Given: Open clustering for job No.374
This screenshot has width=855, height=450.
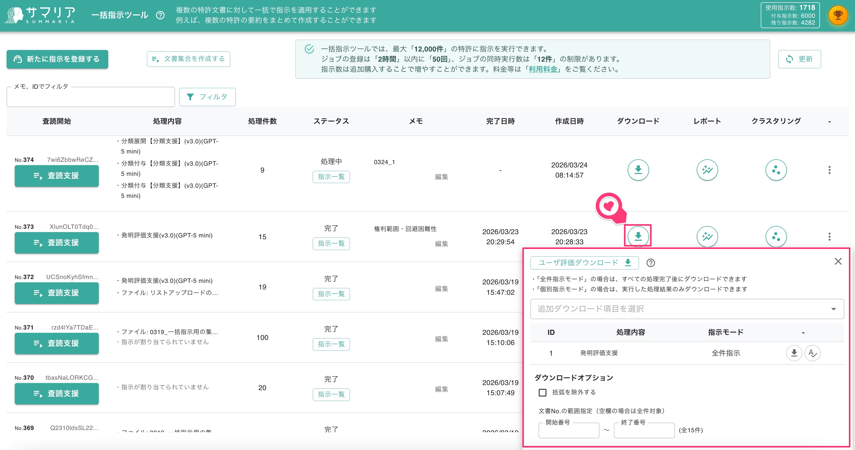Looking at the screenshot, I should tap(776, 170).
